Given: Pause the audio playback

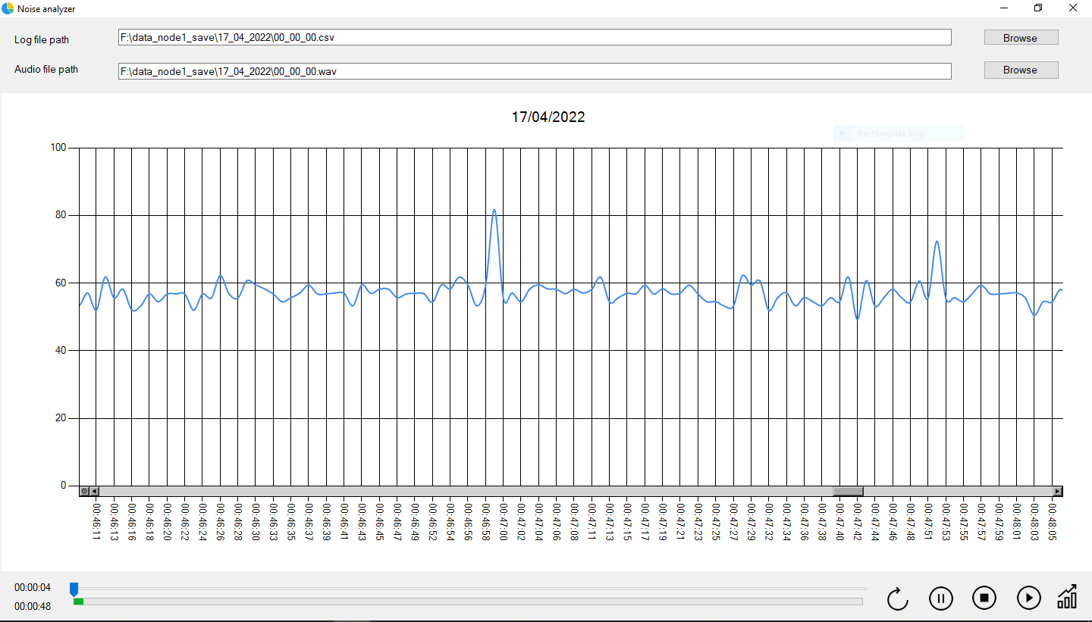Looking at the screenshot, I should tap(940, 599).
